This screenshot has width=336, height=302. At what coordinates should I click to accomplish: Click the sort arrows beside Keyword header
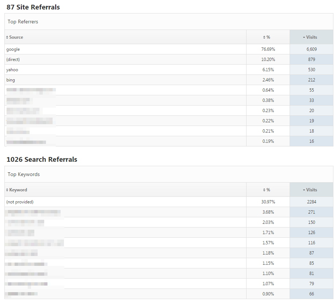(x=7, y=190)
